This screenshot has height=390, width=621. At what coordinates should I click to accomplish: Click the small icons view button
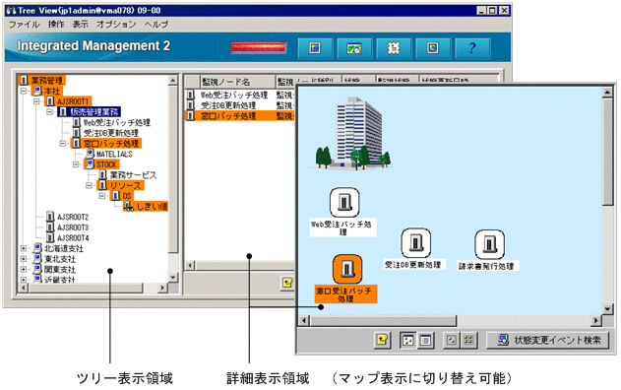tap(452, 340)
